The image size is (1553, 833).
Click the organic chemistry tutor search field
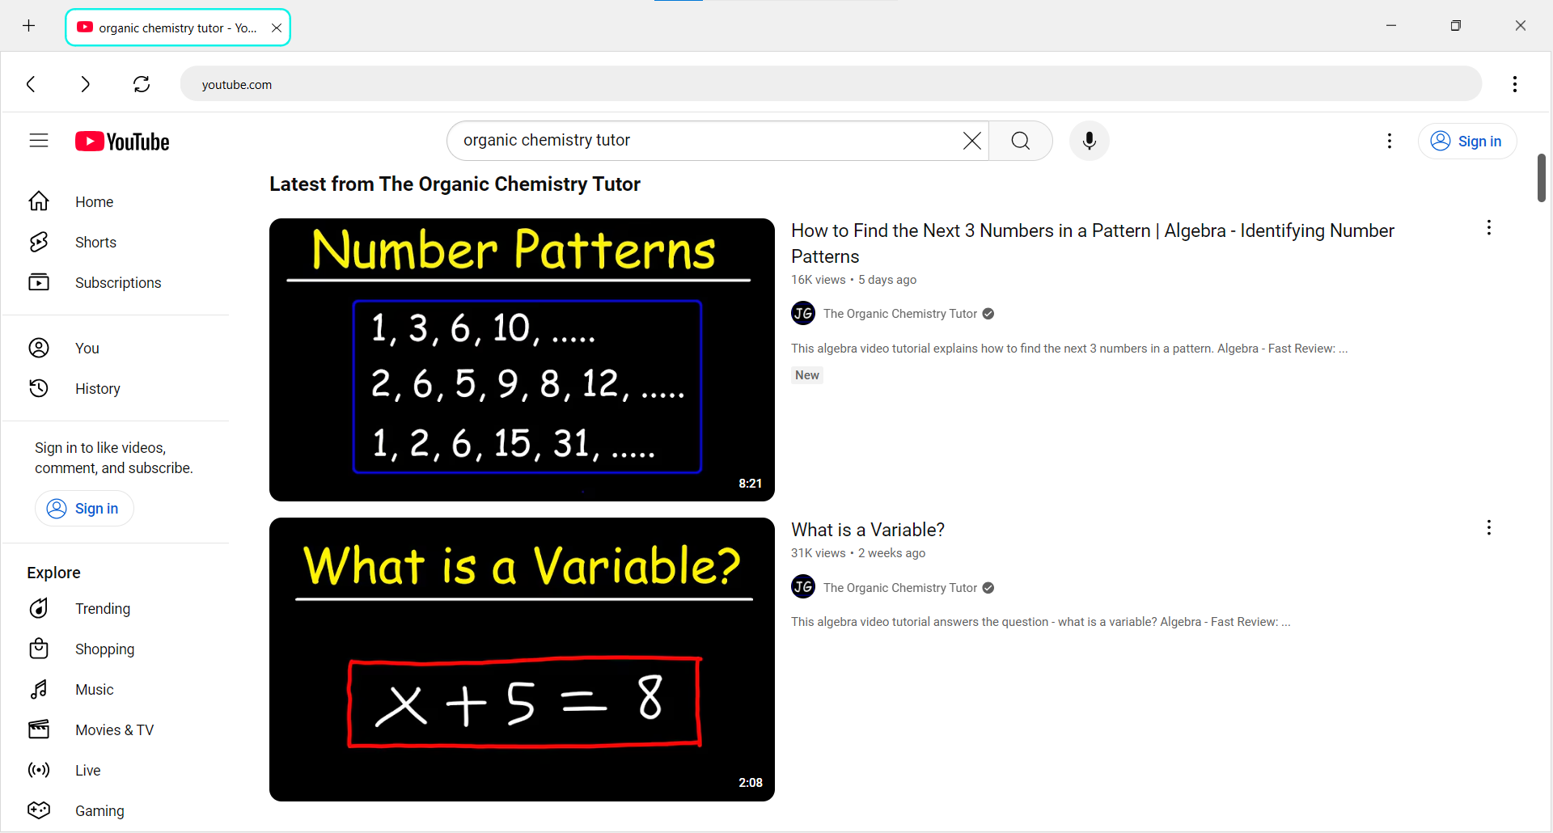[x=704, y=141]
